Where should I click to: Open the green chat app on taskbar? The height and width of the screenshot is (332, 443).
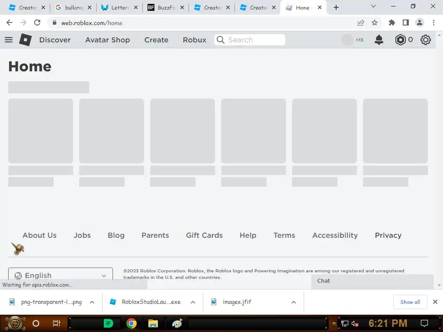point(109,323)
